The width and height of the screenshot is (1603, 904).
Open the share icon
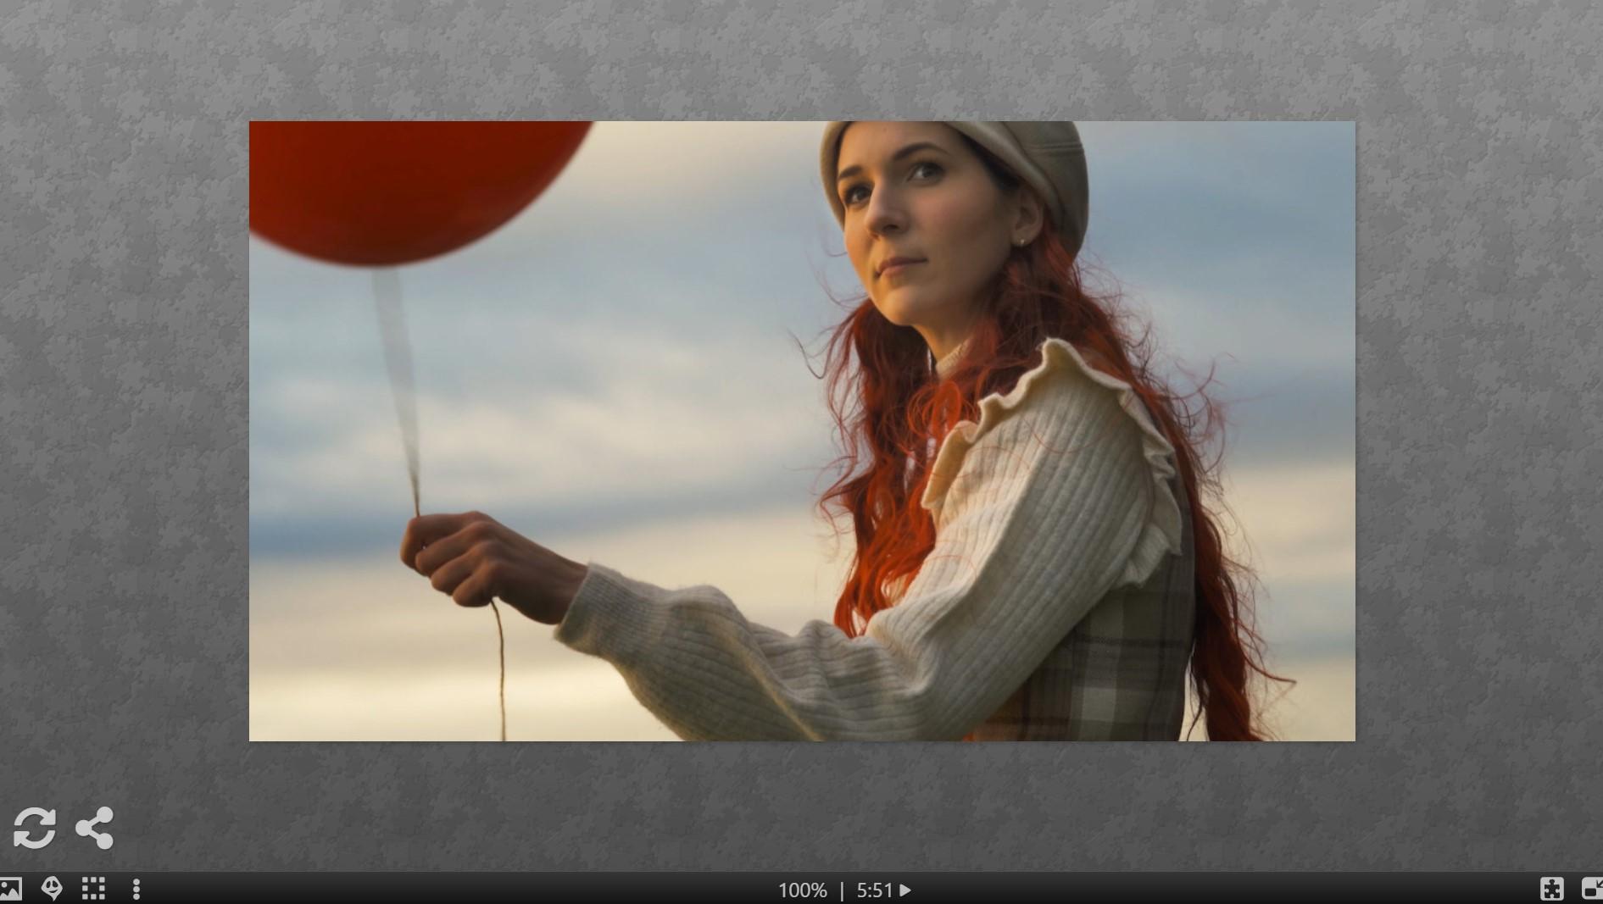pos(94,828)
